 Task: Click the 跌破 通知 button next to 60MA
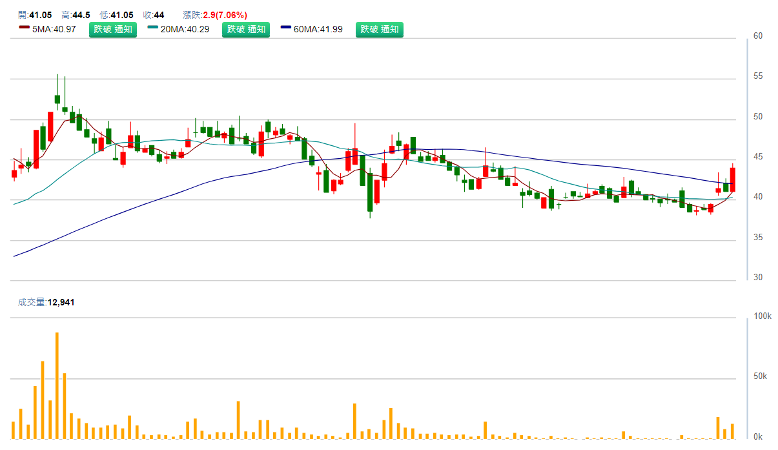click(x=380, y=29)
